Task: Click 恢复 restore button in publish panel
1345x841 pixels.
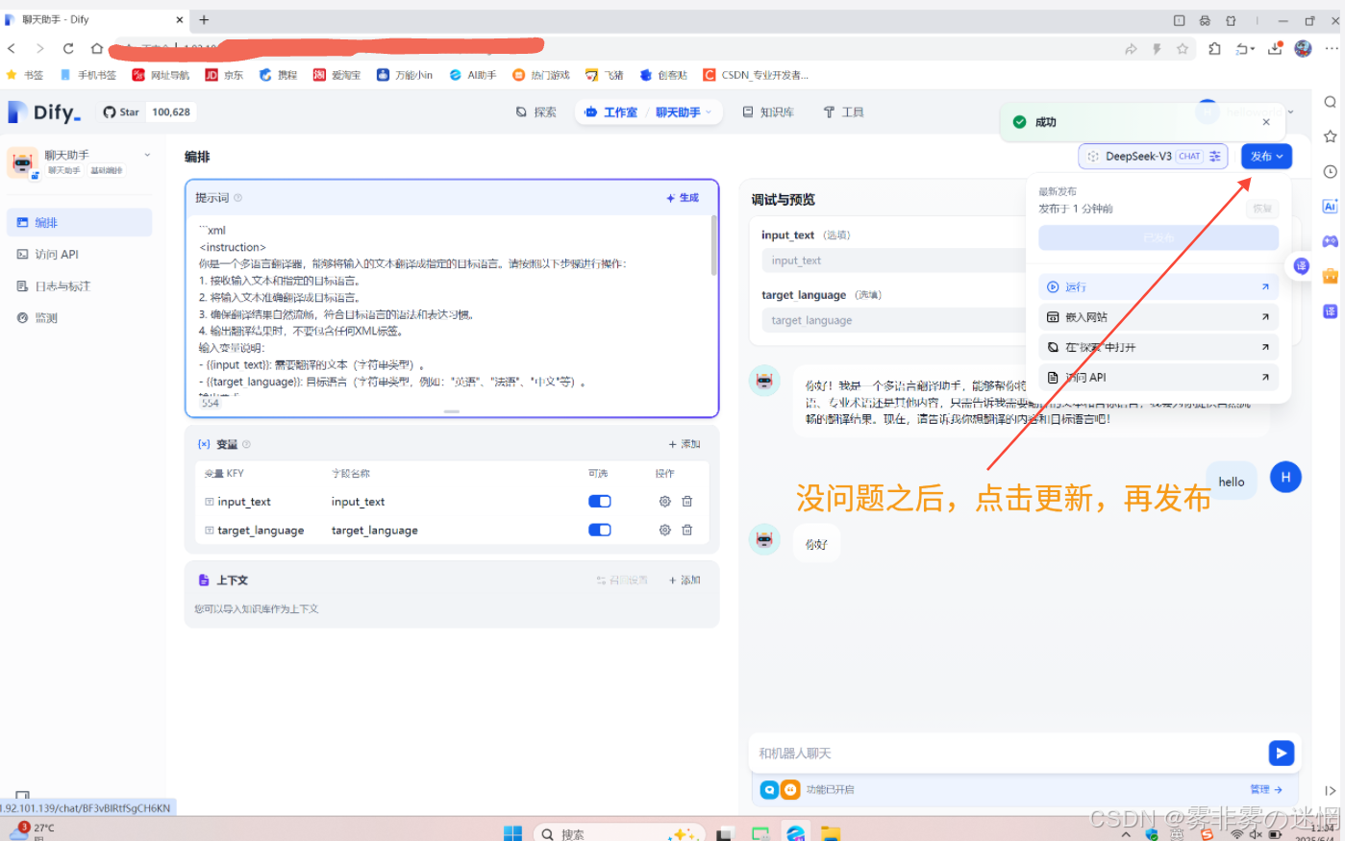Action: click(x=1262, y=209)
